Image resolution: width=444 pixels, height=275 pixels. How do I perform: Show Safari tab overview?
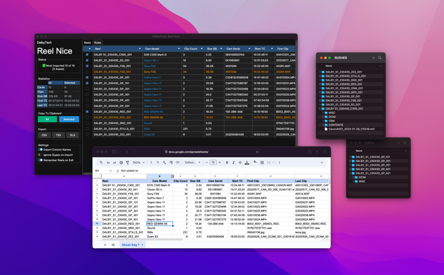[x=325, y=152]
